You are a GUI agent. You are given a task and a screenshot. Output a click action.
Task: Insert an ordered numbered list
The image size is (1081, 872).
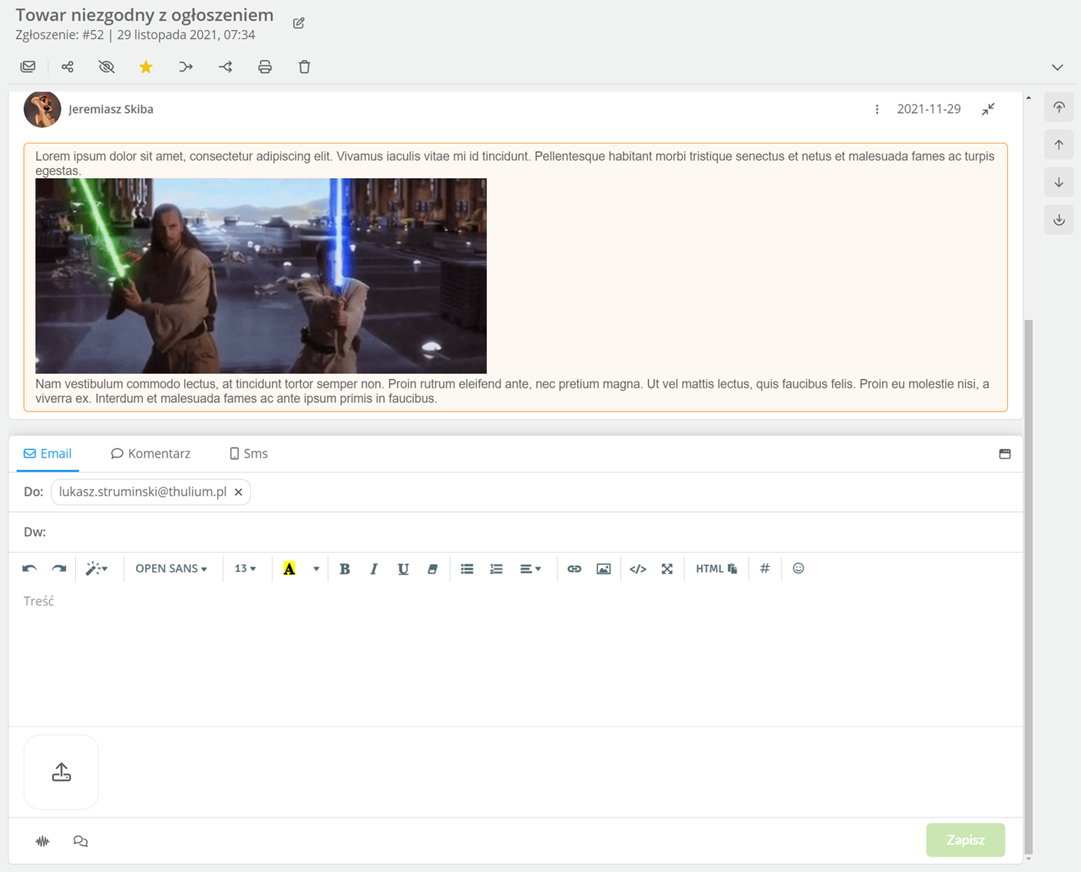pyautogui.click(x=496, y=569)
